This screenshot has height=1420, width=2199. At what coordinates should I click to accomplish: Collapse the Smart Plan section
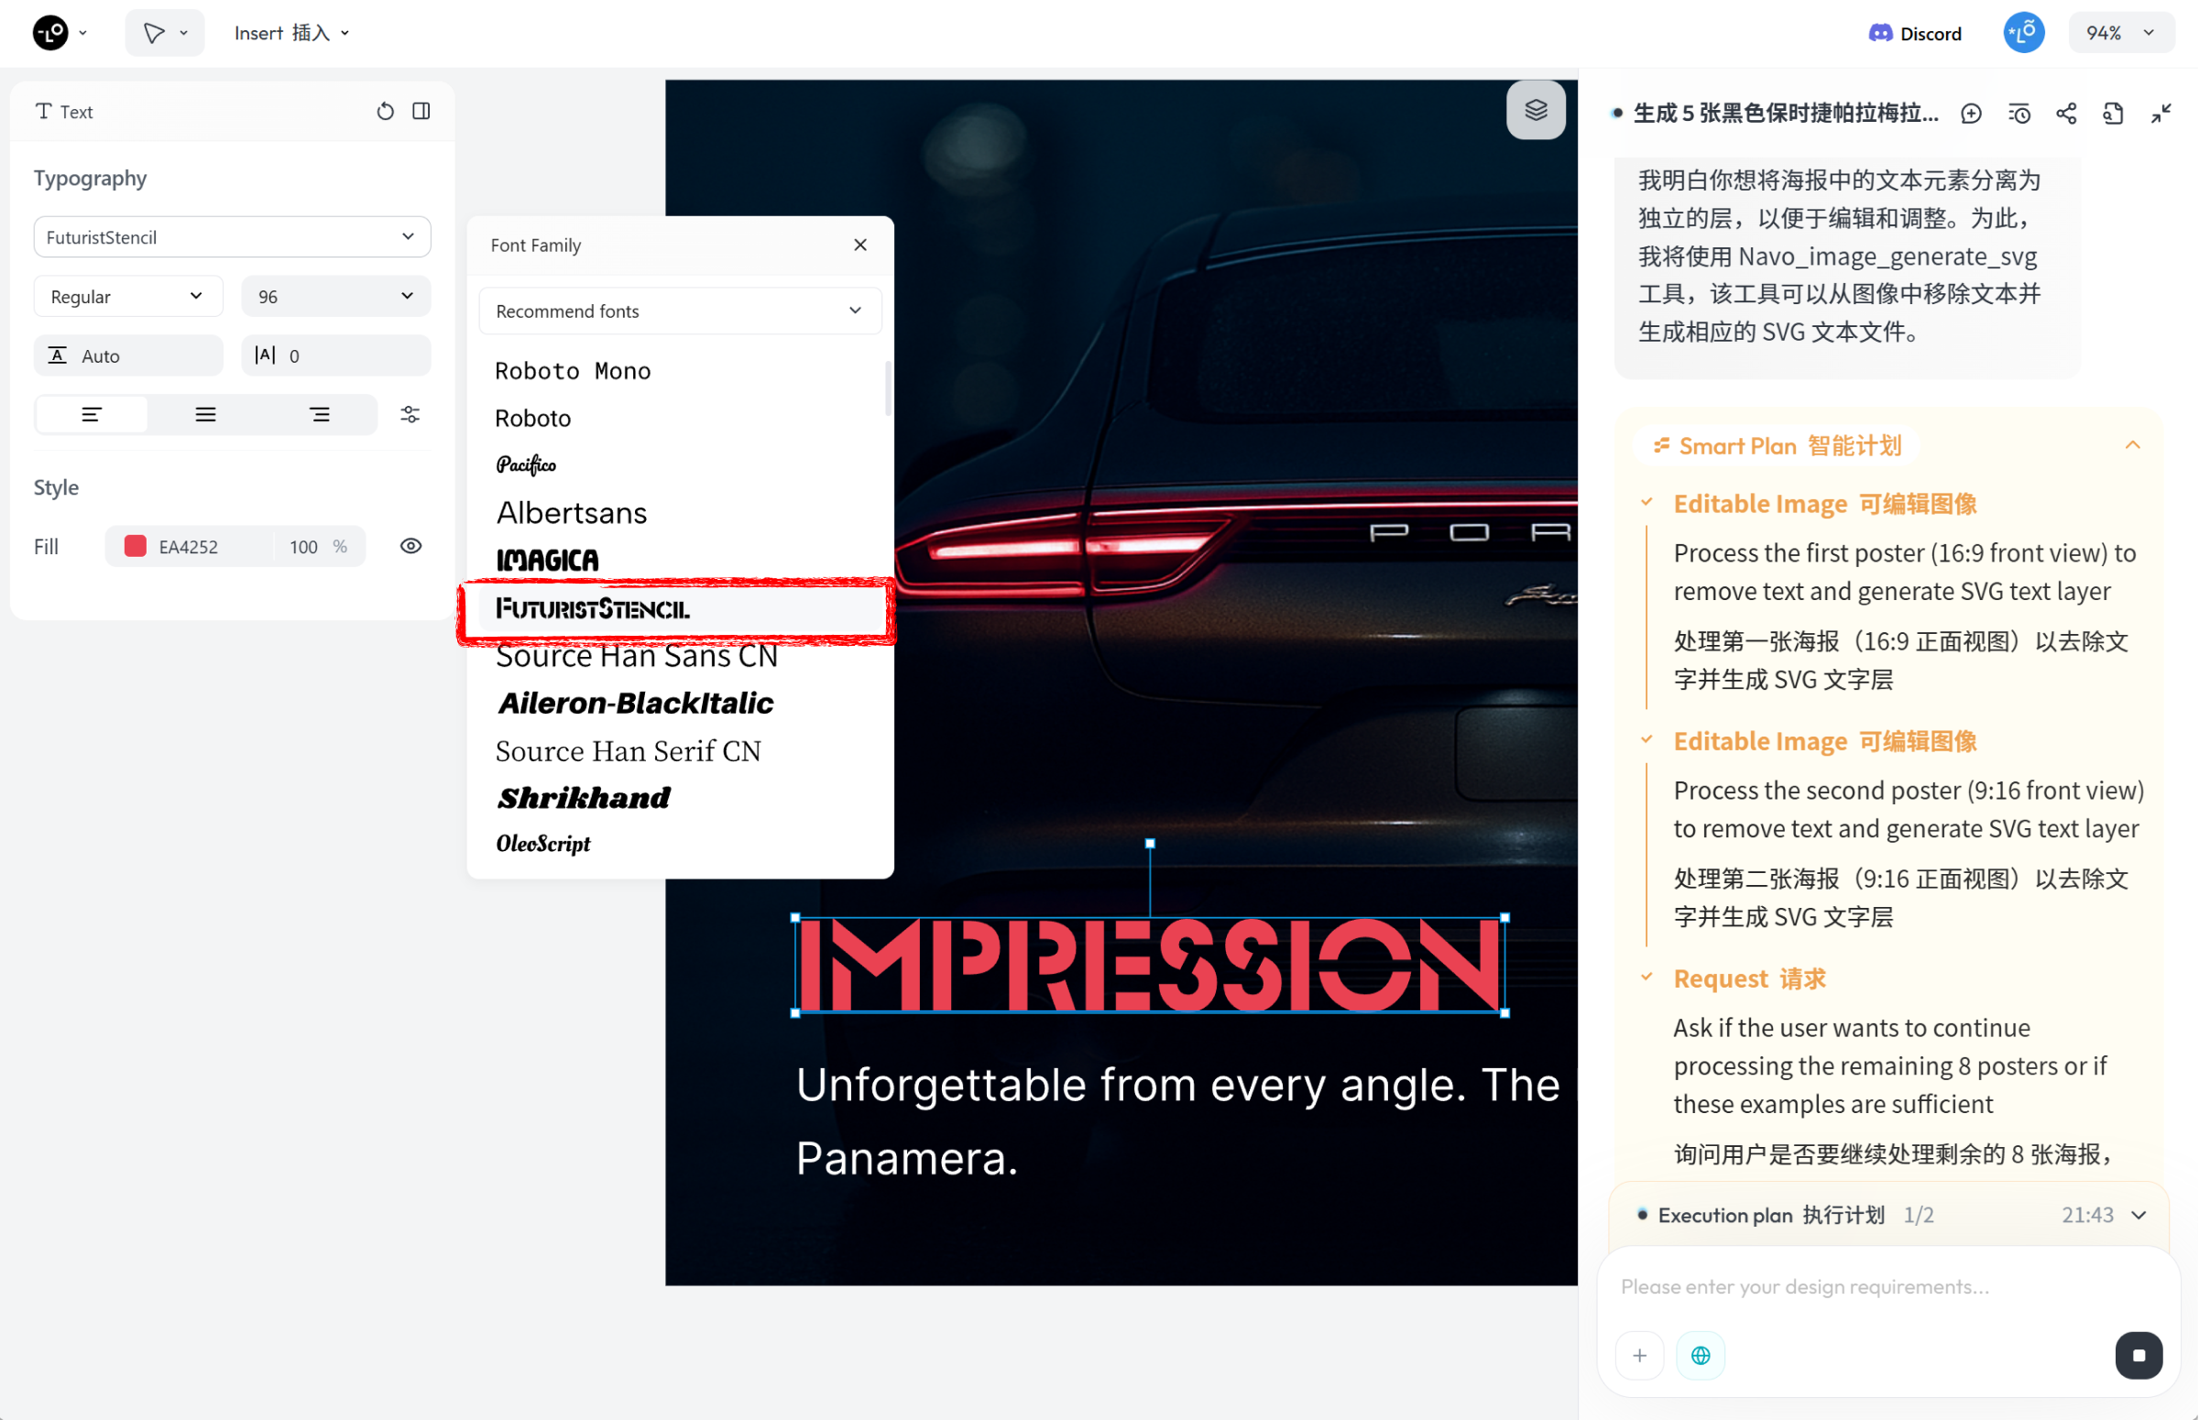coord(2133,445)
